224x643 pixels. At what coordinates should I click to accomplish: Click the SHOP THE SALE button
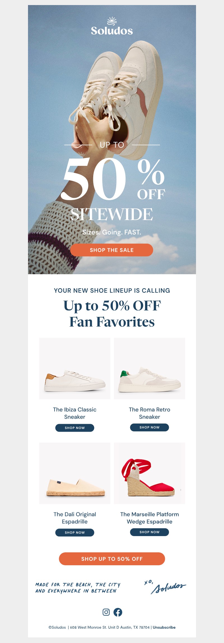[x=112, y=250]
